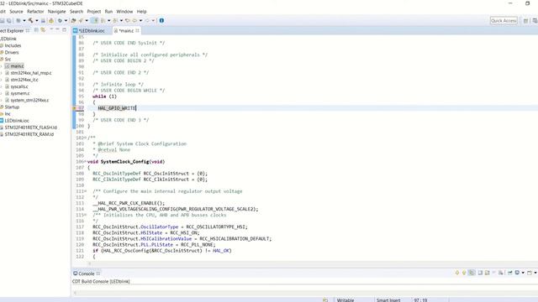Minimize the Project Explorer panel

[57, 30]
